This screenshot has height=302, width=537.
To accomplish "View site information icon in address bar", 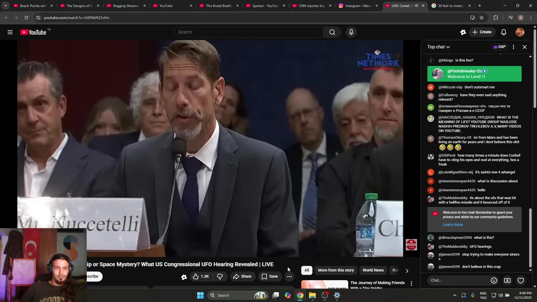I will click(38, 18).
